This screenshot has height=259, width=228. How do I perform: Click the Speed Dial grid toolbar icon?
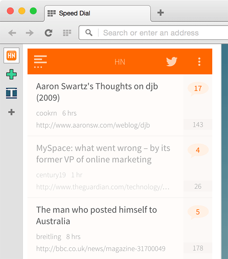(x=67, y=33)
